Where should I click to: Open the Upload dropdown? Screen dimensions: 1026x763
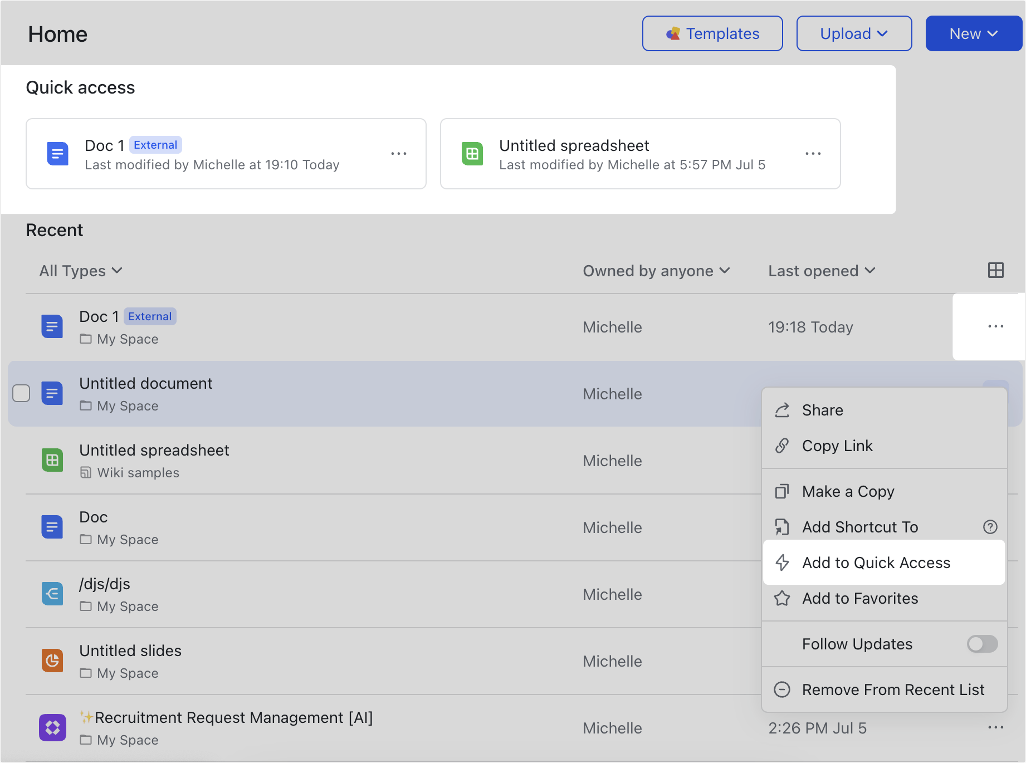click(x=853, y=33)
